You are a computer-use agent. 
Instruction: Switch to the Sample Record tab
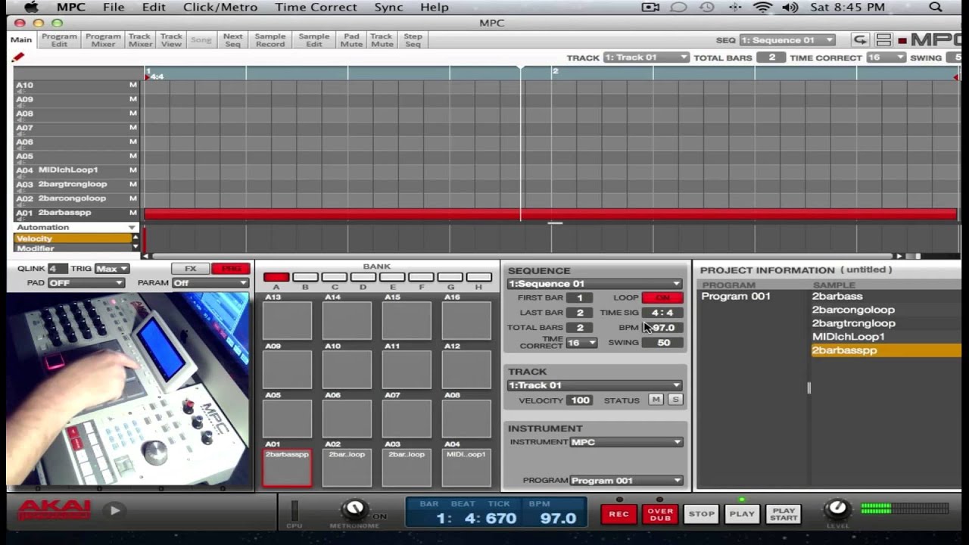tap(270, 40)
